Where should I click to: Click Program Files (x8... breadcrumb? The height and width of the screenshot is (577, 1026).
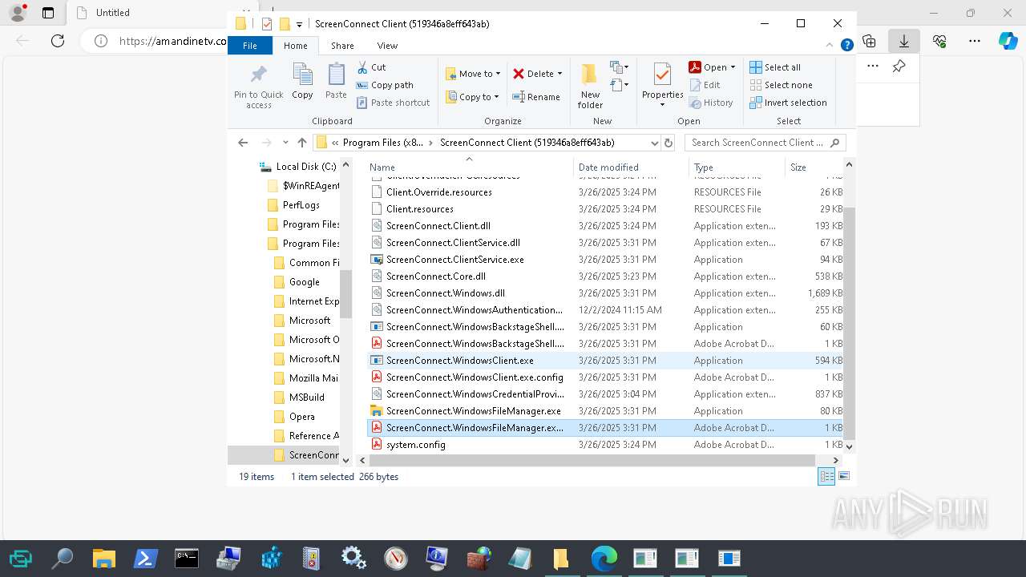(383, 143)
